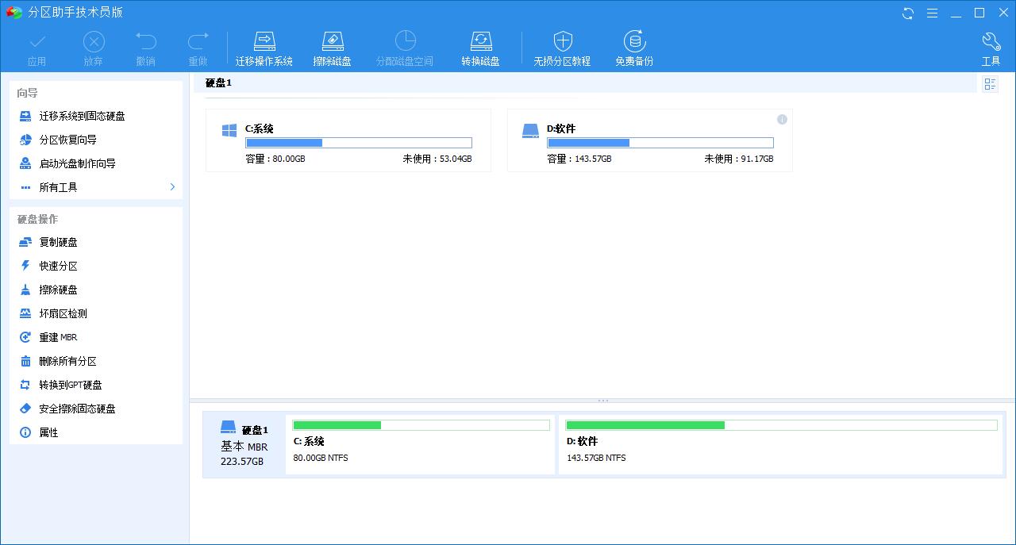
Task: Click Allocate Disk Space (分配磁盘空间) icon
Action: pyautogui.click(x=405, y=41)
